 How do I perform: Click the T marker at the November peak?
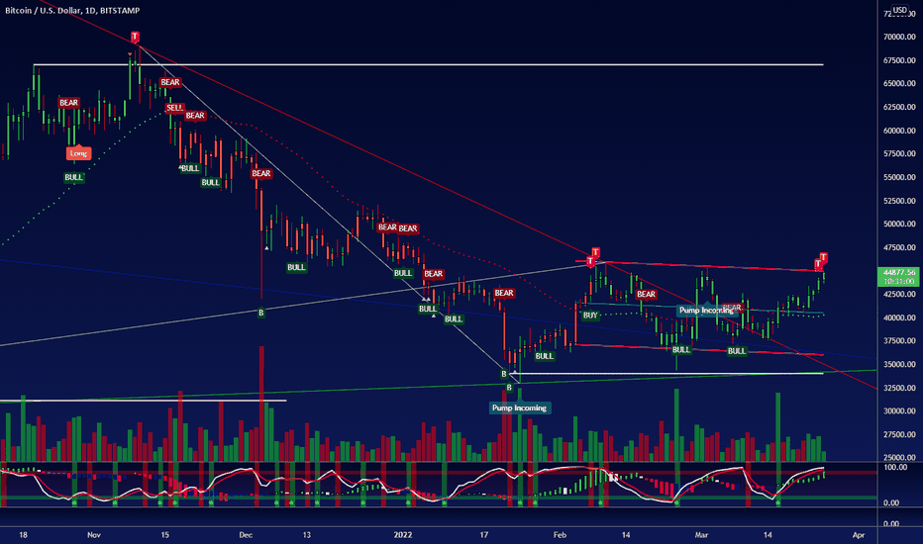(135, 37)
